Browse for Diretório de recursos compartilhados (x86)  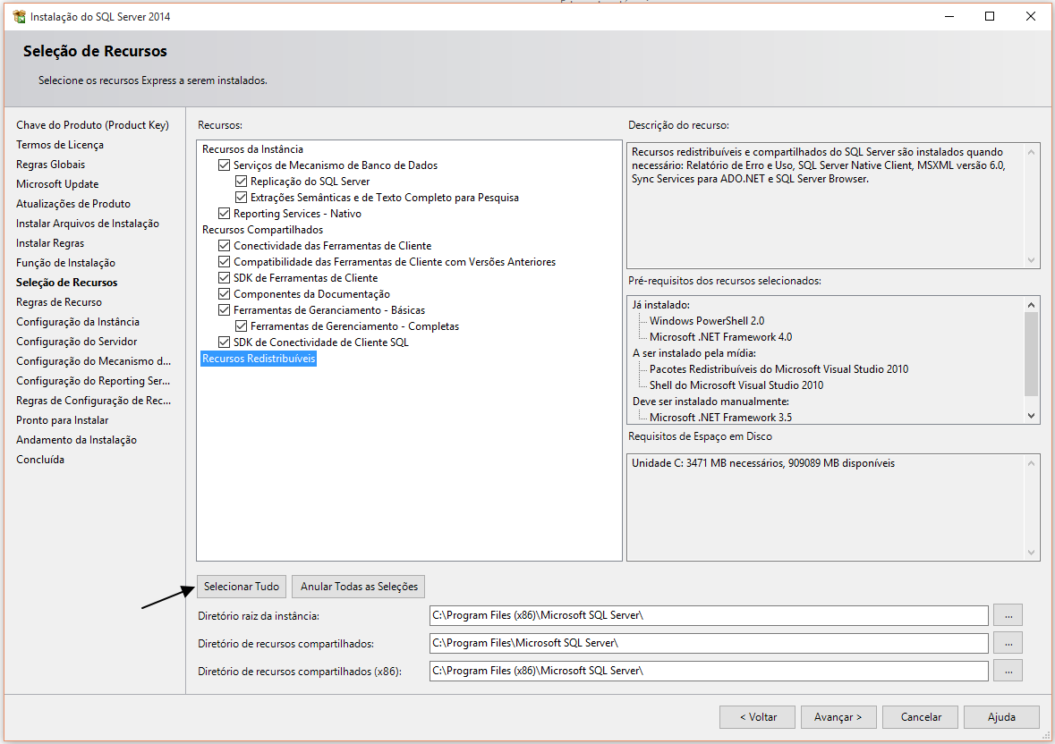coord(1008,671)
